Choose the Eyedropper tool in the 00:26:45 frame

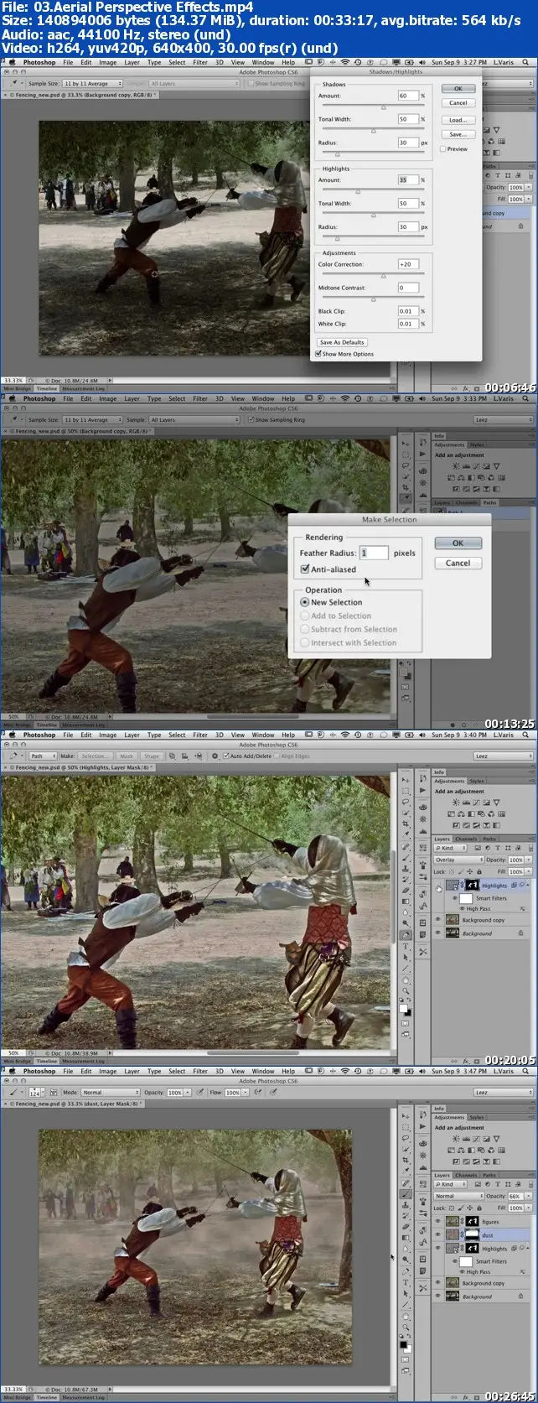pyautogui.click(x=405, y=1171)
